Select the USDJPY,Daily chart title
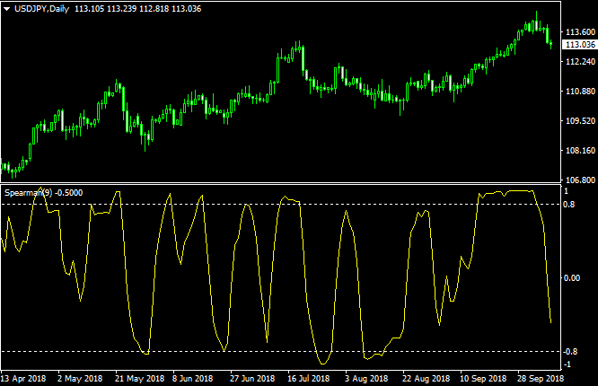 click(41, 9)
